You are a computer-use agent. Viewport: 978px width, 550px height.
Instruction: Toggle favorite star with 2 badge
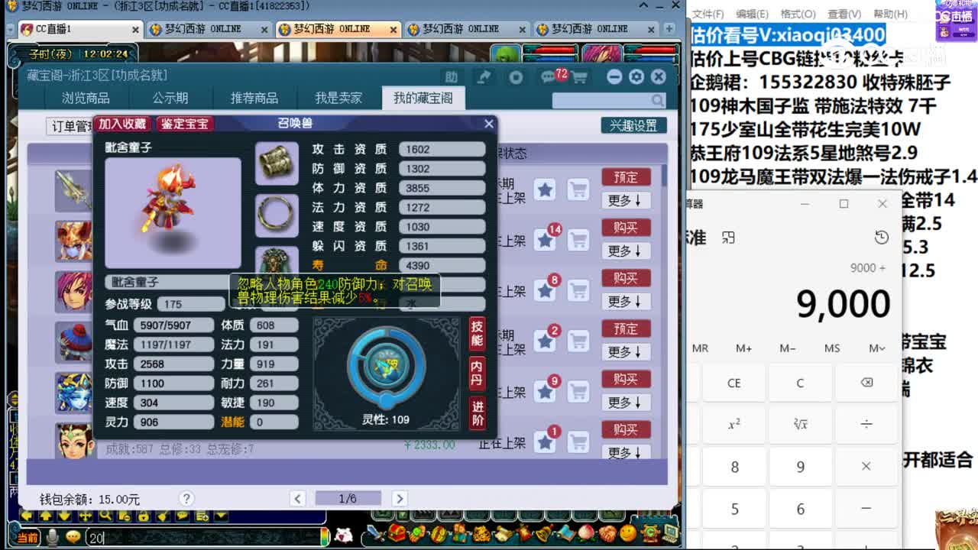(x=545, y=341)
